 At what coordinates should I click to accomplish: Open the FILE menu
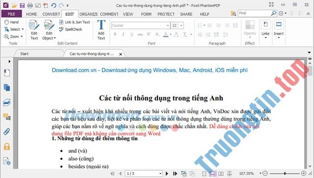coord(11,14)
